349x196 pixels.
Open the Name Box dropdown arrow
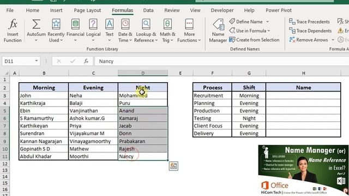coord(37,61)
